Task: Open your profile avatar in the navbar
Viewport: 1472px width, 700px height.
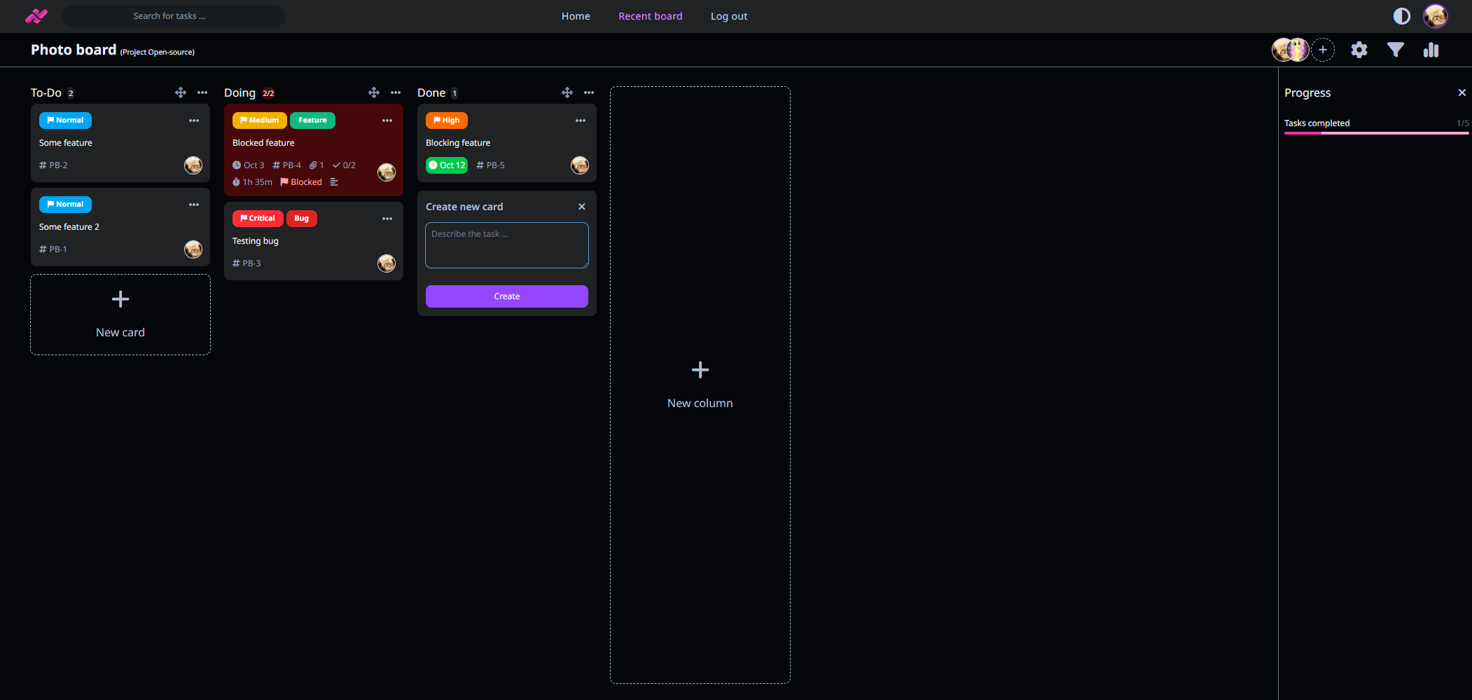Action: [1436, 15]
